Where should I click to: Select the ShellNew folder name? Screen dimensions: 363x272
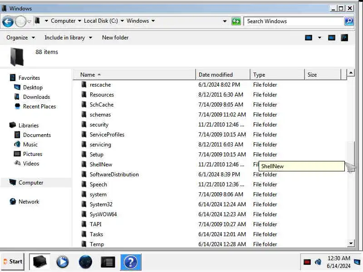coord(101,164)
